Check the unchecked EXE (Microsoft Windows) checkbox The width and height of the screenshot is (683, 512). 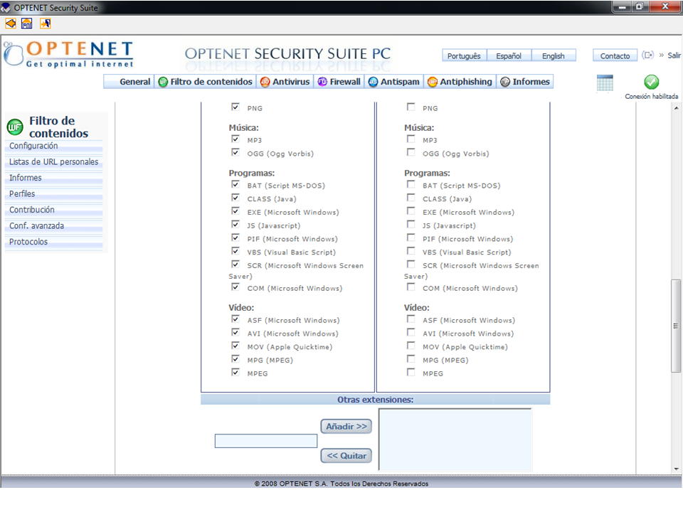(x=411, y=211)
